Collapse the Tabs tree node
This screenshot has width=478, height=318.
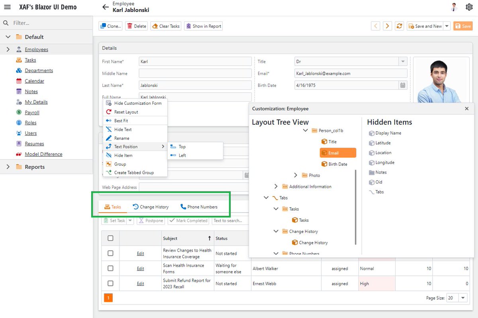click(266, 198)
